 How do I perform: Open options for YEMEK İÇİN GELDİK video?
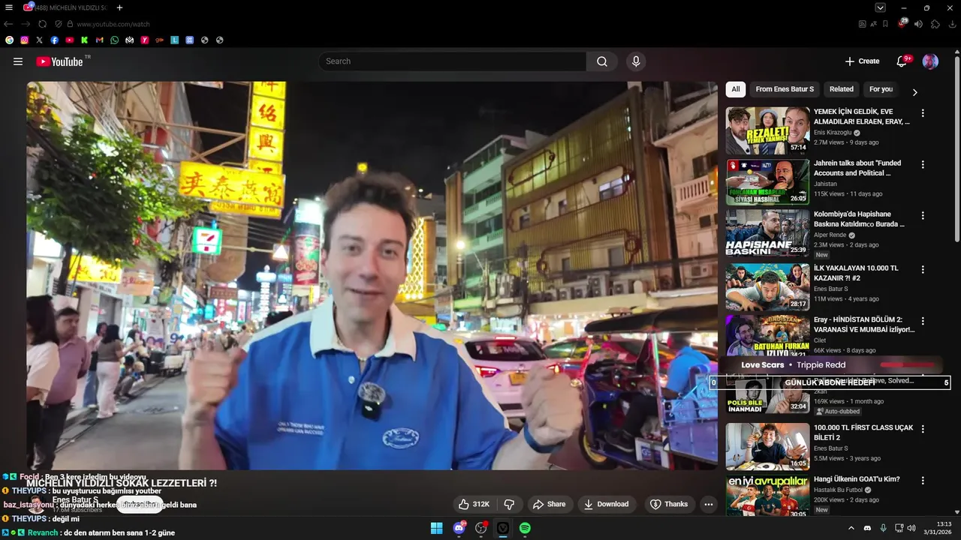[x=923, y=113]
